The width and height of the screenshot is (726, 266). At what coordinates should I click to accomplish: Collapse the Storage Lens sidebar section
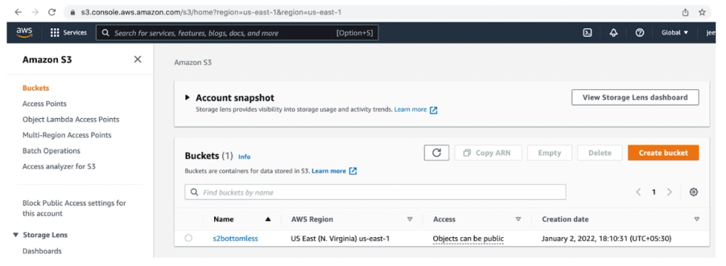pyautogui.click(x=16, y=235)
